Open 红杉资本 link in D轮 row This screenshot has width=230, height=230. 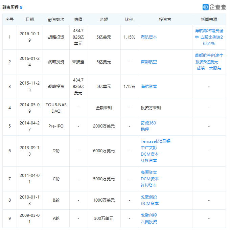[x=149, y=161]
